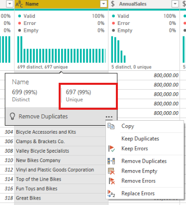Choose Remove Duplicates in the context menu
This screenshot has width=186, height=205.
pos(145,161)
